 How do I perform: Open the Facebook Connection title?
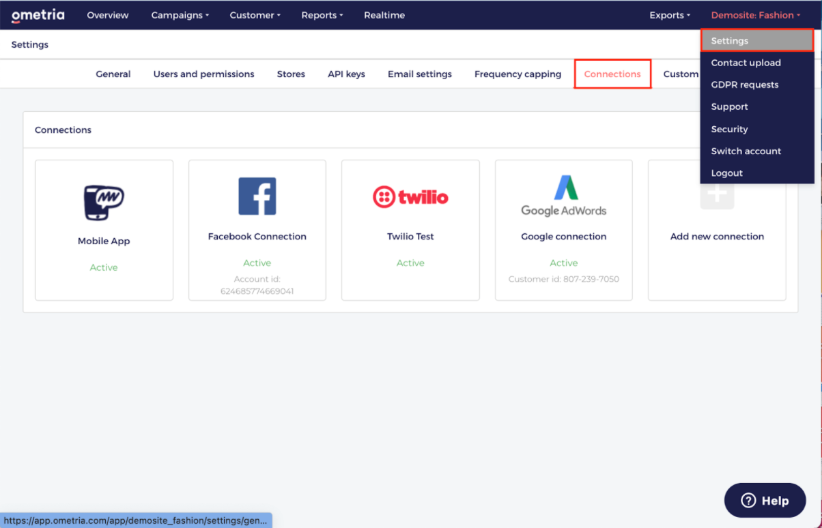pos(257,236)
